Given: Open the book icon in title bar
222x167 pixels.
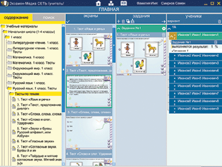Looking at the screenshot, I should coord(124,3).
